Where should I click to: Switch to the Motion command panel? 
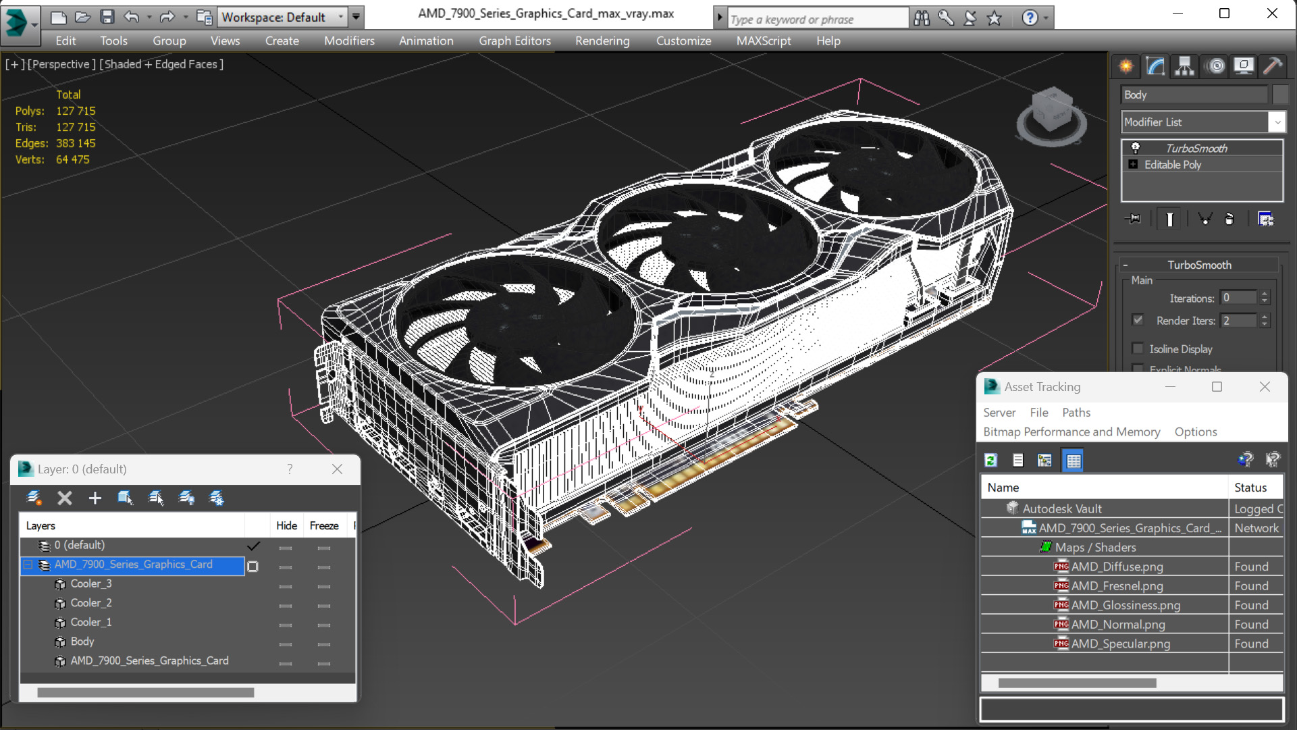pos(1215,66)
